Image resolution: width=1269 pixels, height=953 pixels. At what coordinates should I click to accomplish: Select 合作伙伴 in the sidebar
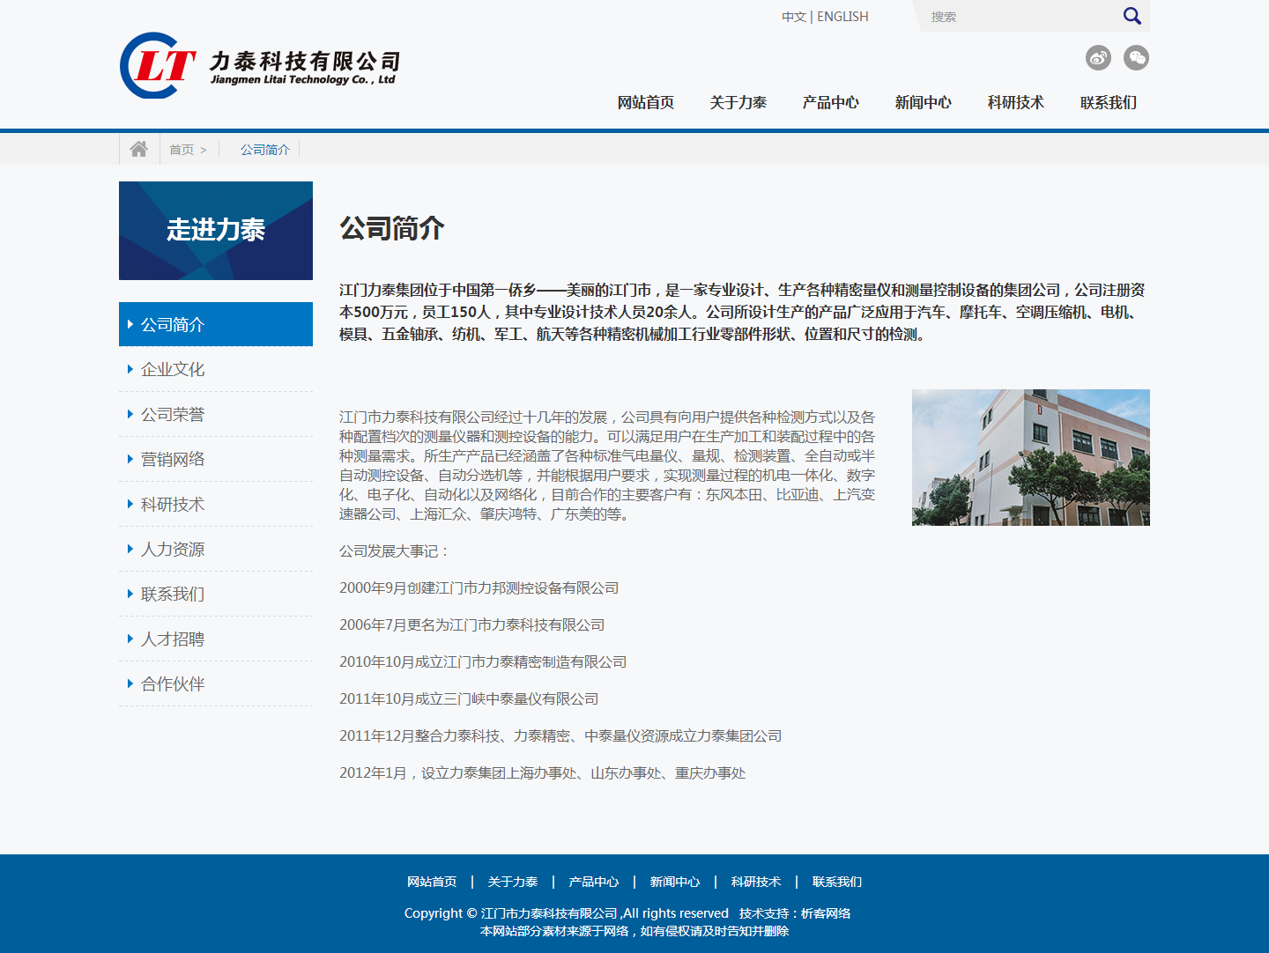(x=173, y=684)
